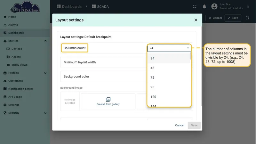Click the Alarms warning icon

pos(5,25)
